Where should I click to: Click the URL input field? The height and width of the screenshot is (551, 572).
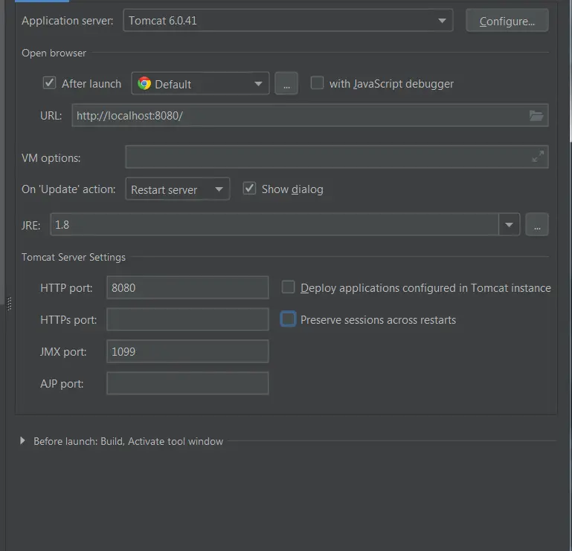coord(310,115)
